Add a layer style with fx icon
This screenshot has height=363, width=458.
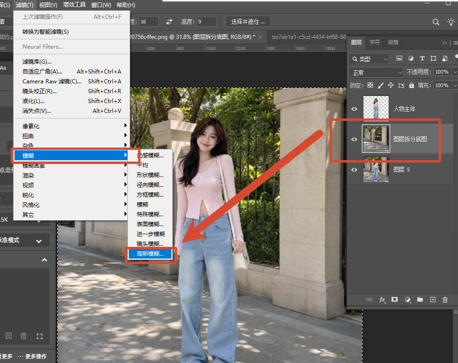click(382, 300)
